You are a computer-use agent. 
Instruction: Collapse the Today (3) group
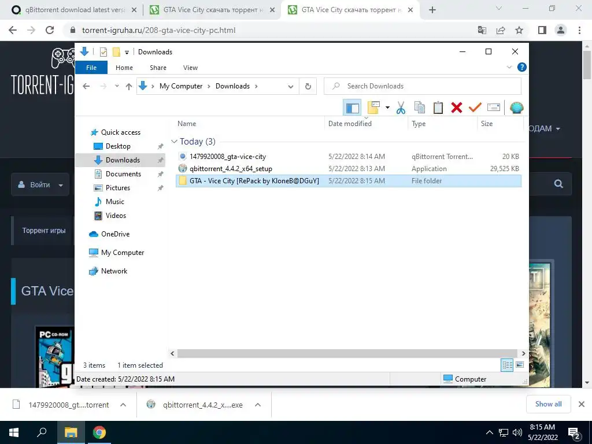[x=174, y=142]
